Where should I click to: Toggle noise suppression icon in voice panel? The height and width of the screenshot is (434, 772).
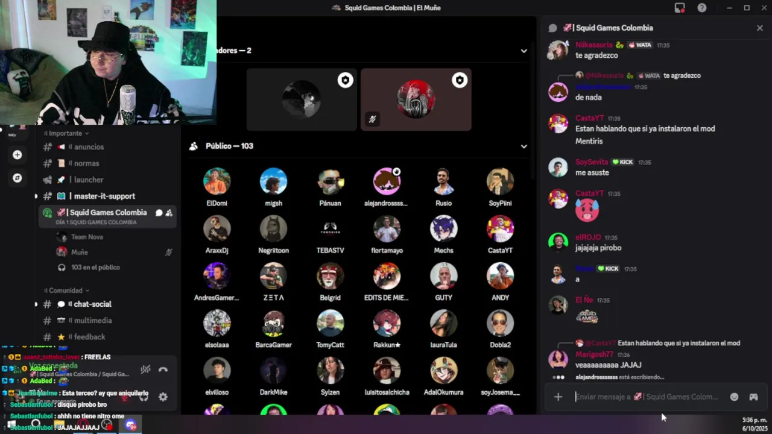point(145,370)
